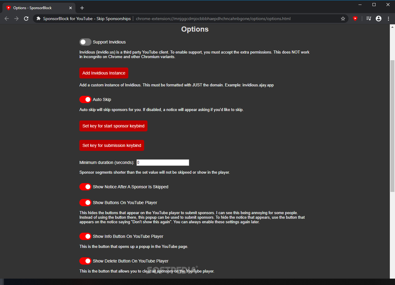Image resolution: width=395 pixels, height=285 pixels.
Task: Click the browser forward arrow
Action: pyautogui.click(x=16, y=19)
